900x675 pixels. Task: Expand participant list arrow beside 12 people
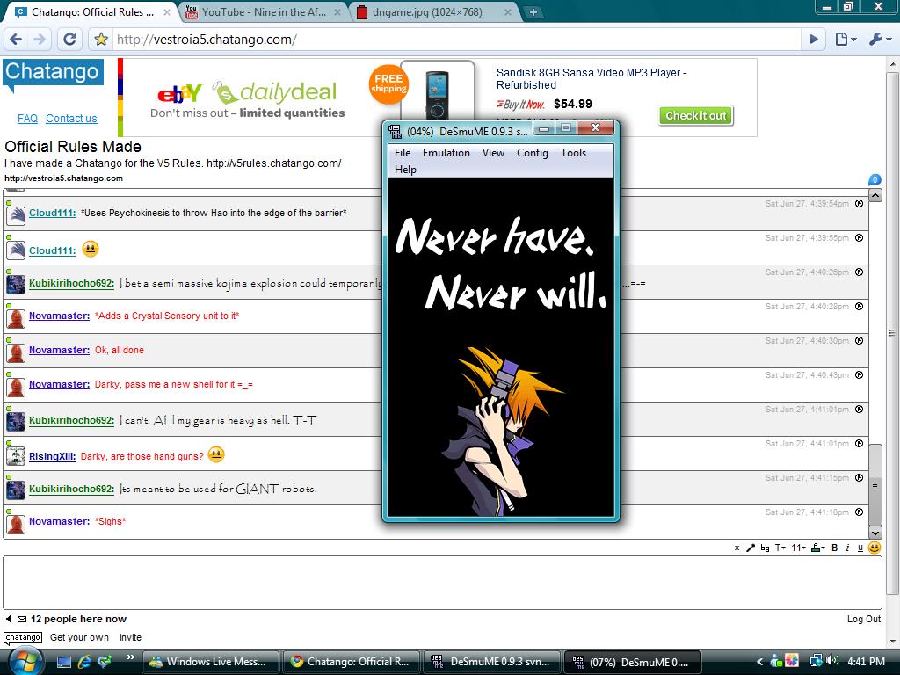(8, 619)
